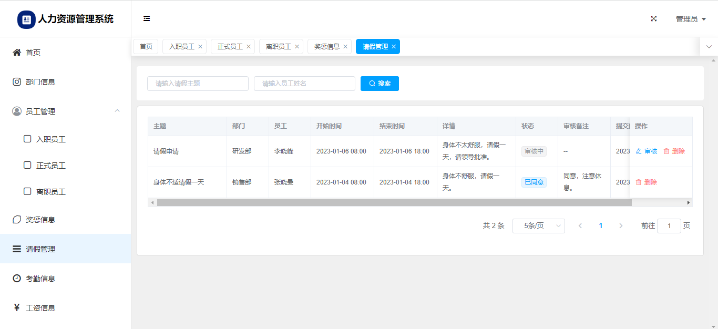Click the home icon in sidebar

(17, 53)
